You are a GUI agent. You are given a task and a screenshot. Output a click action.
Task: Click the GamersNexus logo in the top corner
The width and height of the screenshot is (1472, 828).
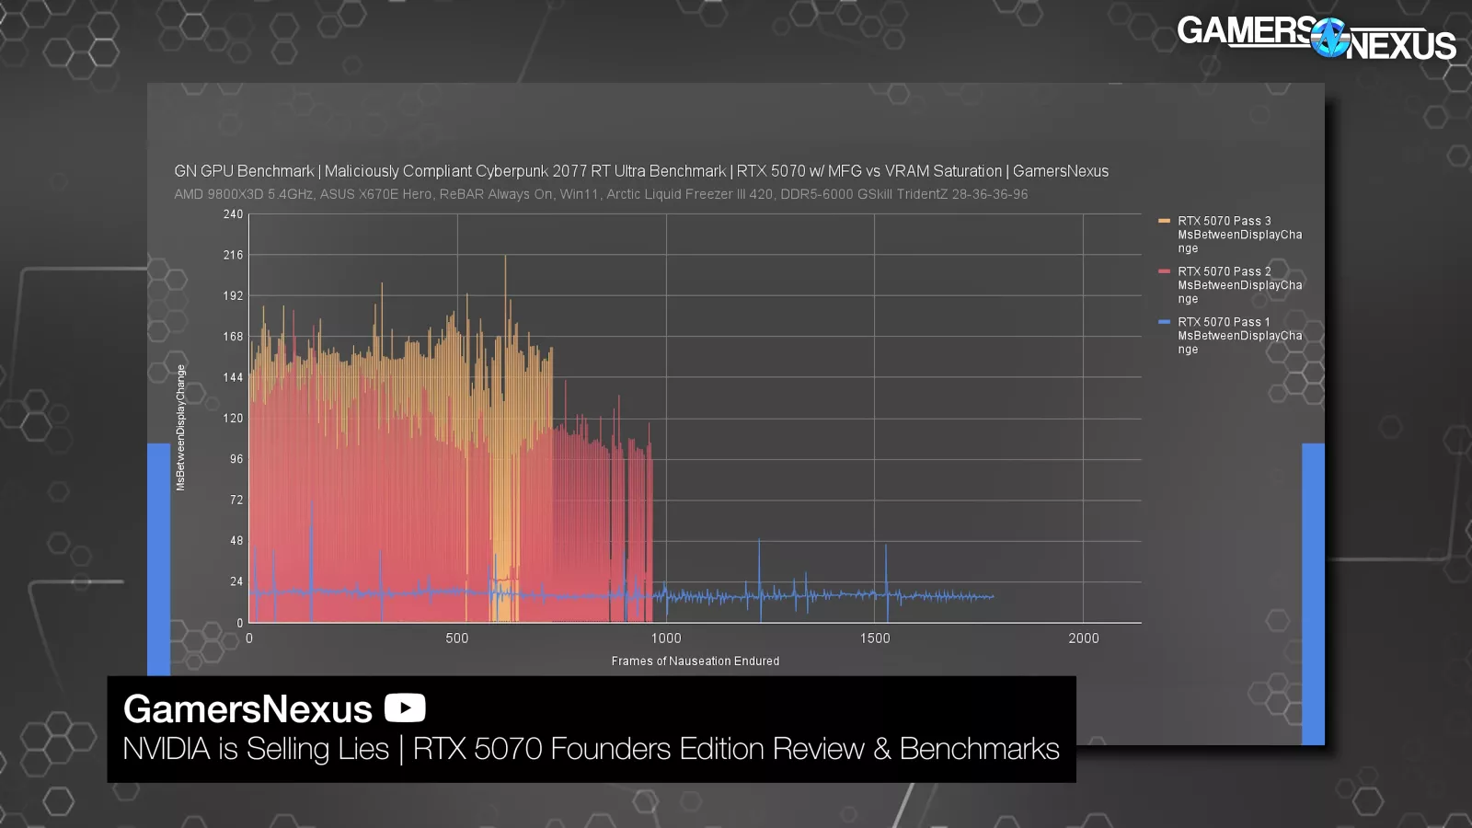pyautogui.click(x=1316, y=38)
